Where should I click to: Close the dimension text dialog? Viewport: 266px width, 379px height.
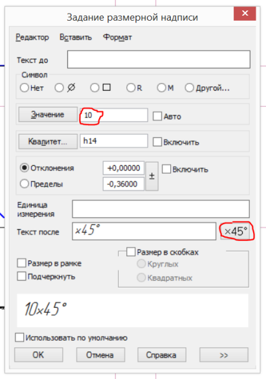click(x=245, y=14)
